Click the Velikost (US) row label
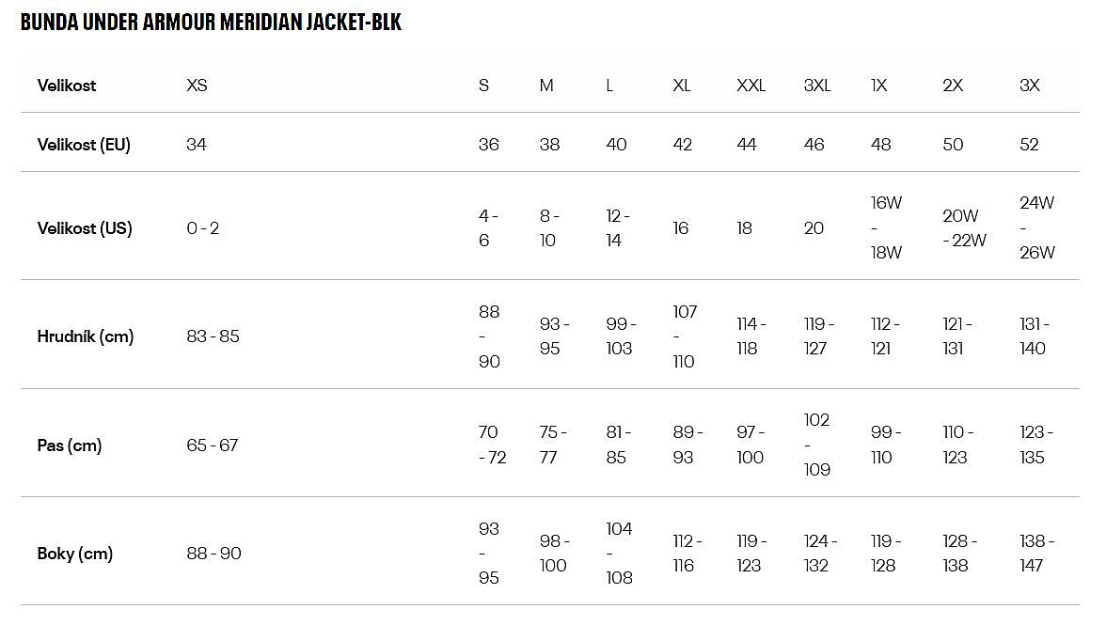Screen dimensions: 1106x625 click(84, 228)
